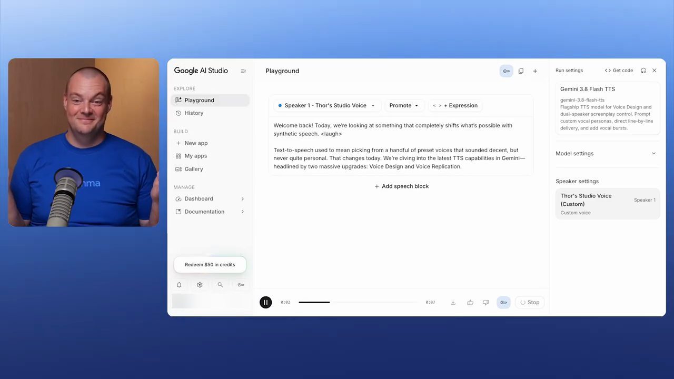Click into the speech text block

(x=401, y=146)
